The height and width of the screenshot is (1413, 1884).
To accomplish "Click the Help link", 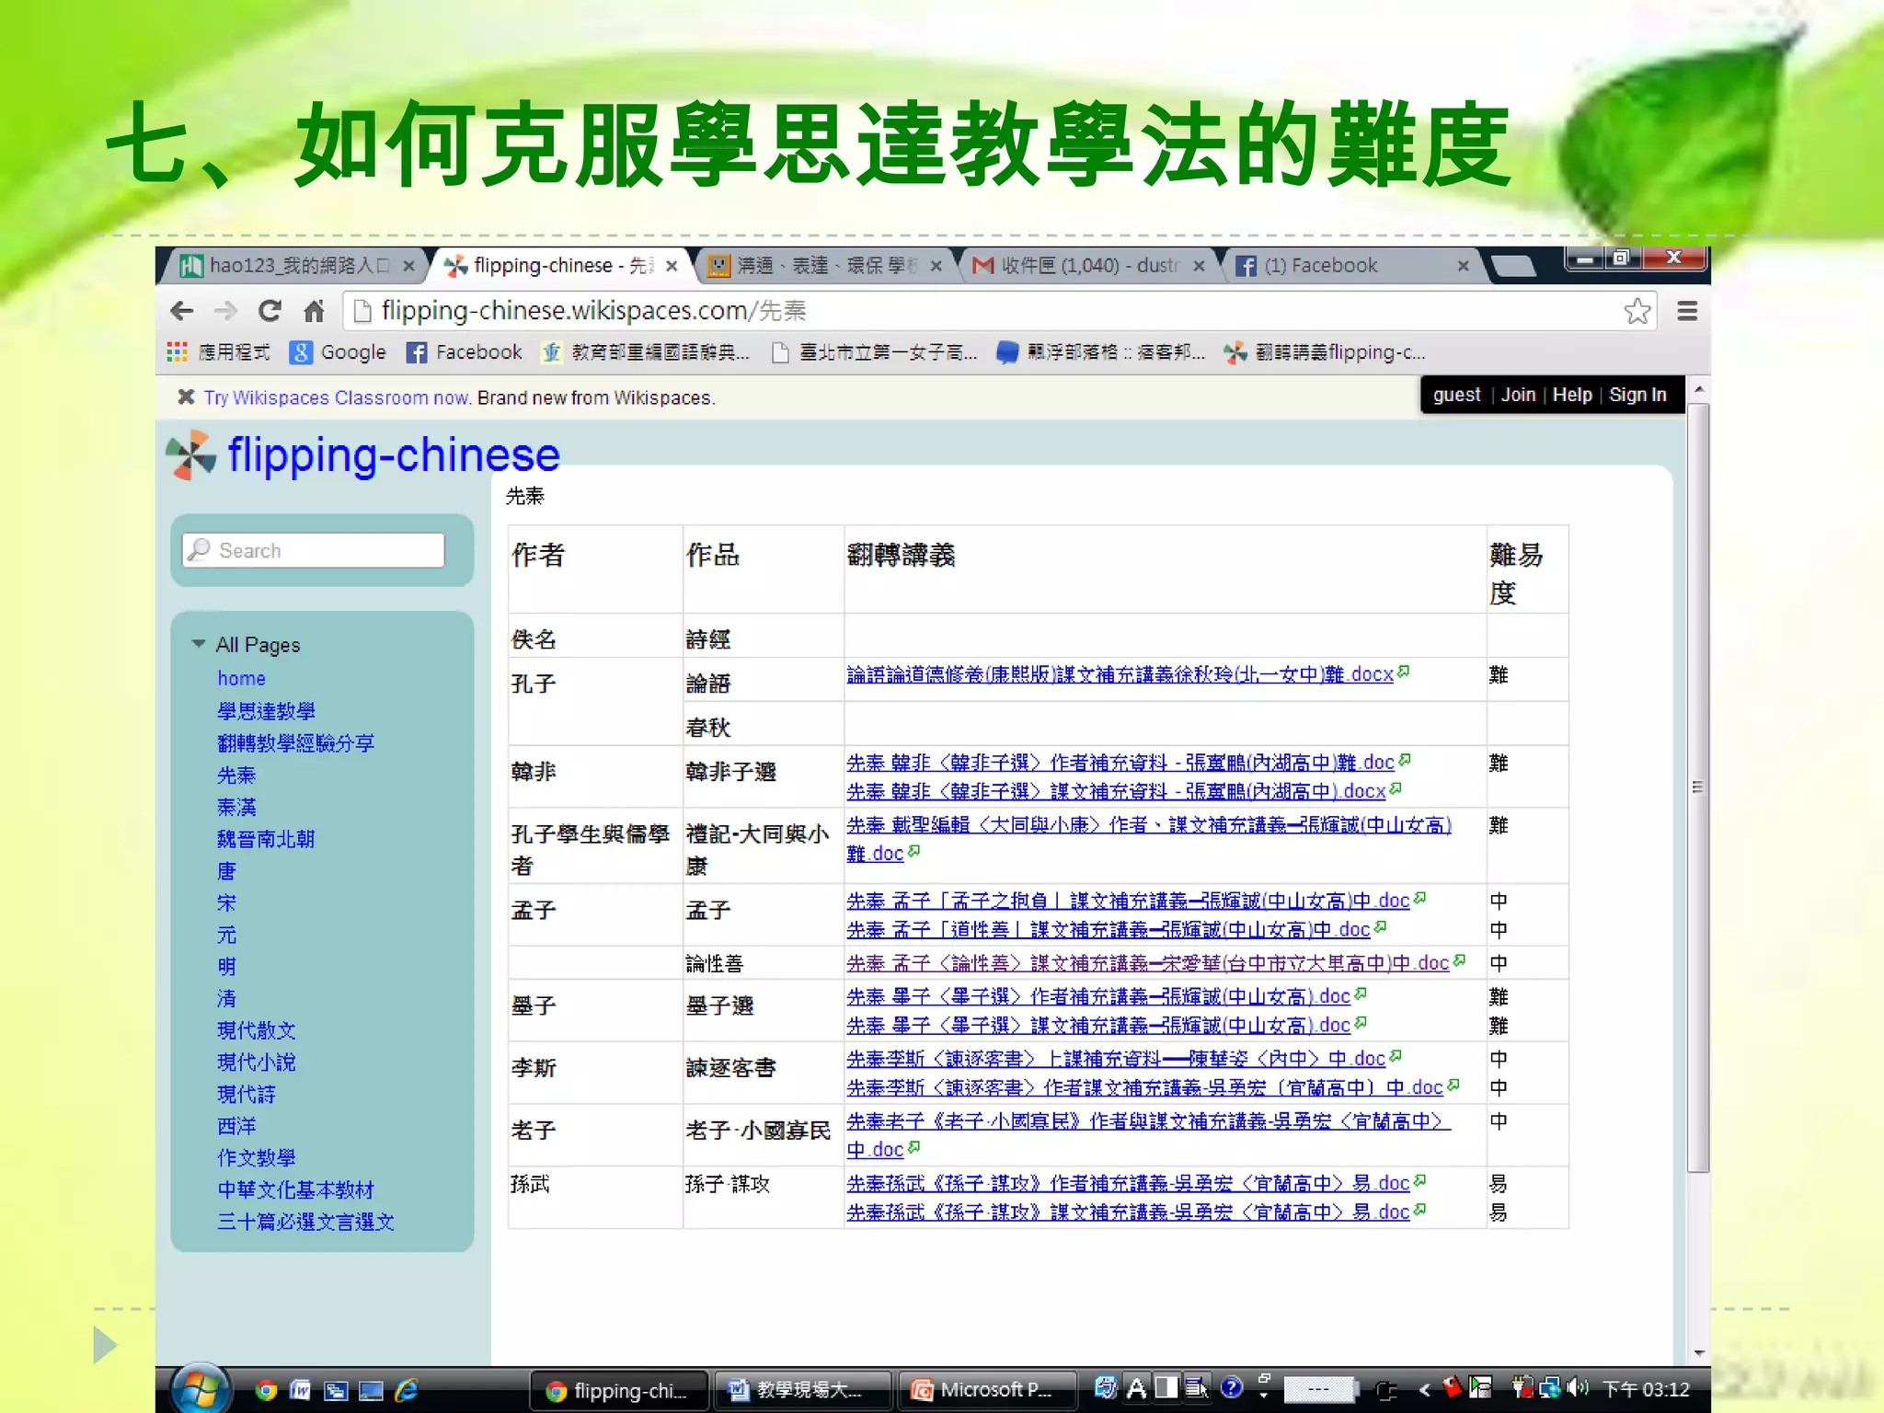I will pos(1572,395).
